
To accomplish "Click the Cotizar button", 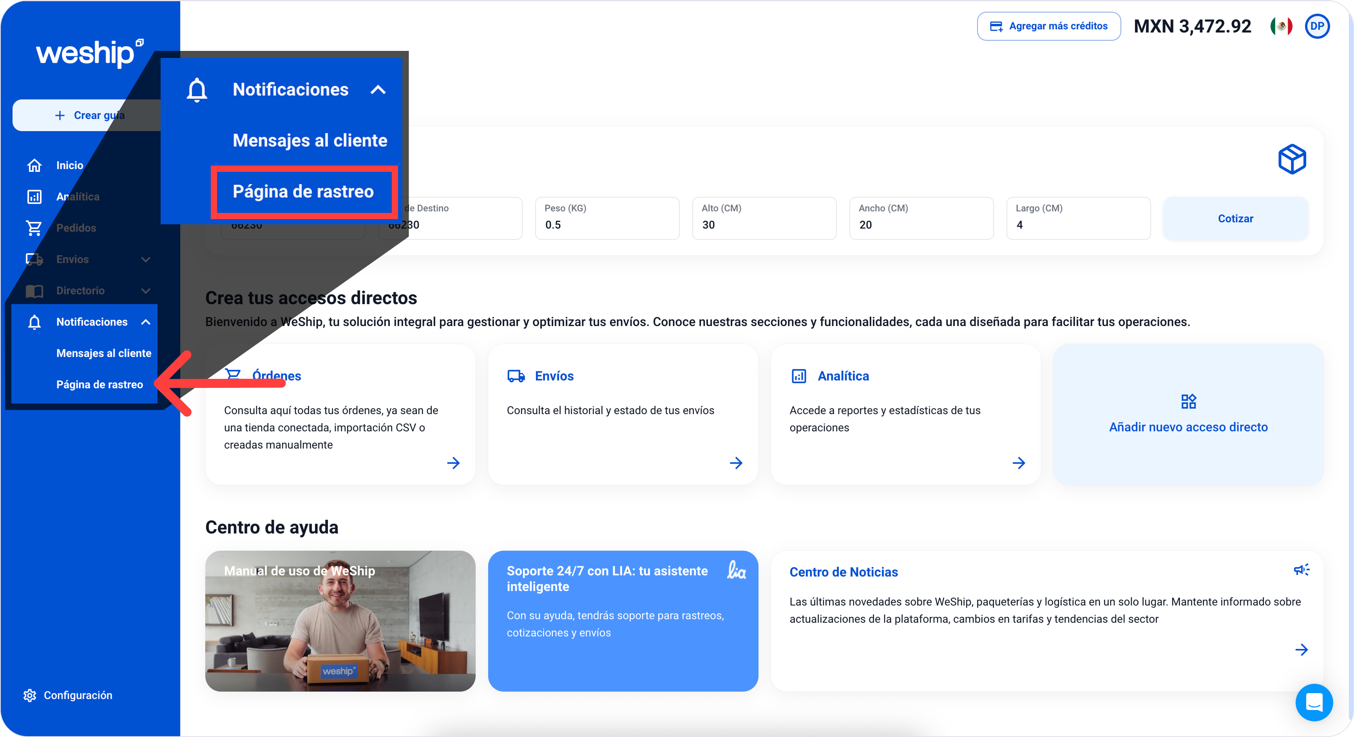I will (1235, 219).
